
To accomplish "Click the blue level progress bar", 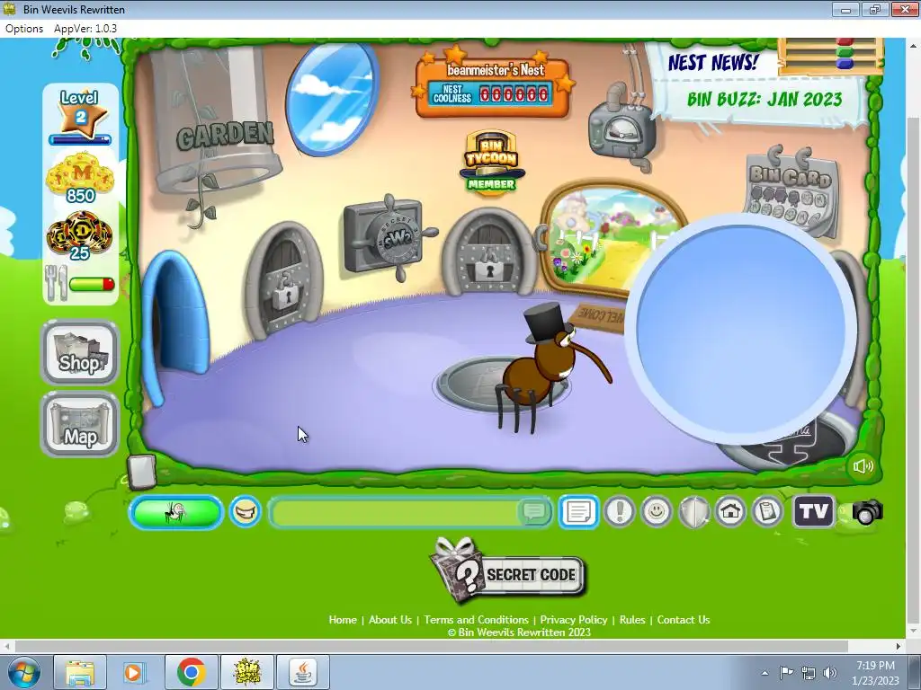I will pos(80,139).
